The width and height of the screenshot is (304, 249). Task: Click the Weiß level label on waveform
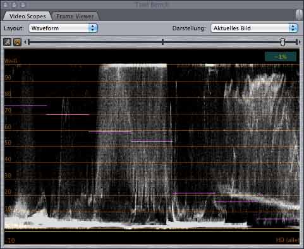(x=11, y=61)
